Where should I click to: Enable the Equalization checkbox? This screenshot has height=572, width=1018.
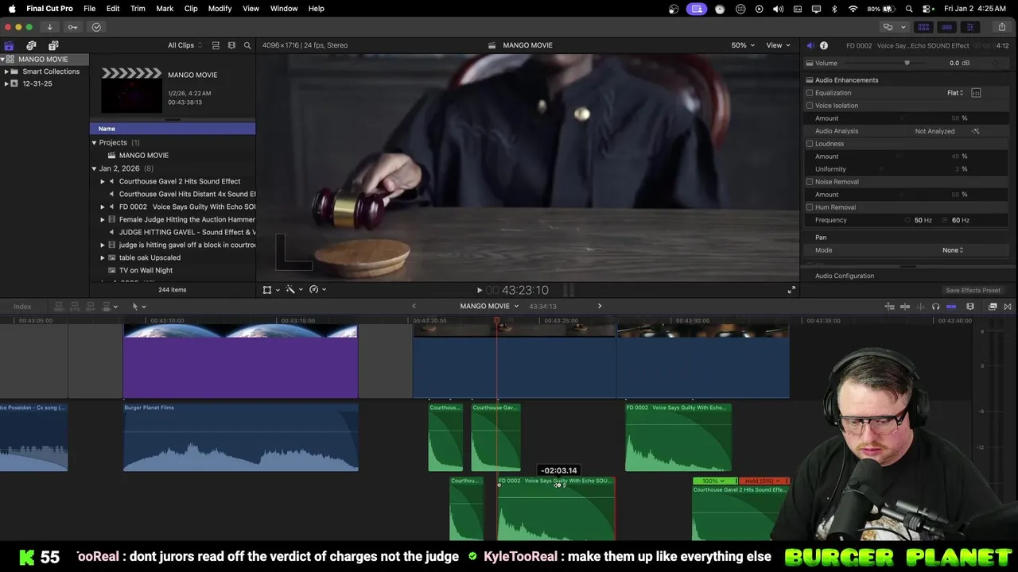point(810,93)
